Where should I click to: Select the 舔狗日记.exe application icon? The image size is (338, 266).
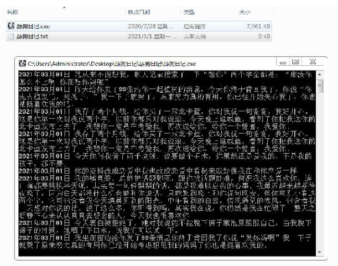[11, 26]
